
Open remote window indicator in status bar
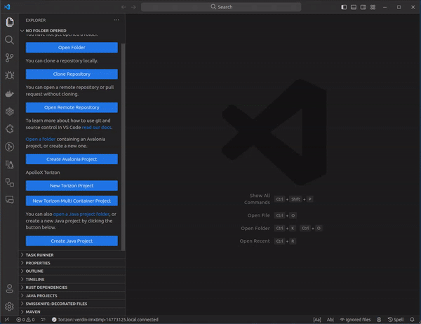pyautogui.click(x=7, y=319)
